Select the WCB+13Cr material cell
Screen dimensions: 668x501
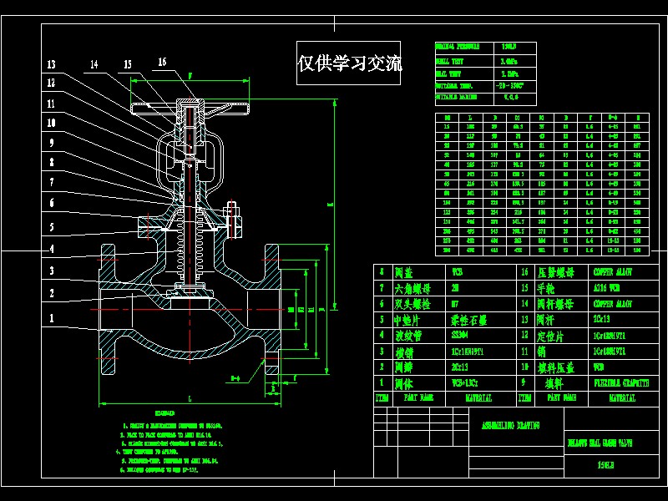pos(465,383)
